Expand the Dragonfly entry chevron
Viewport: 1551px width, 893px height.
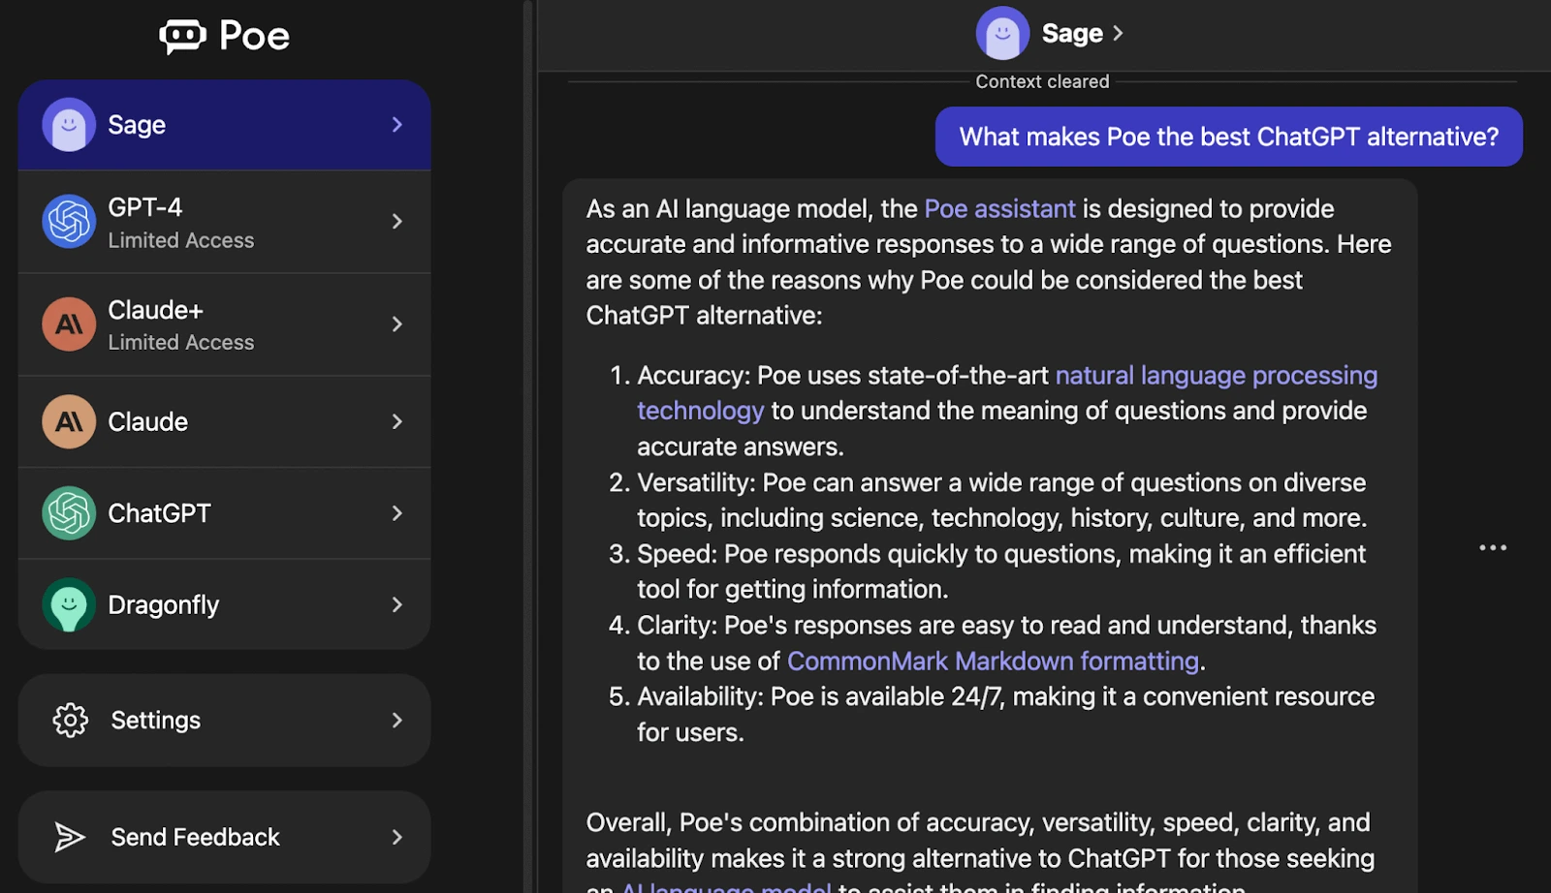pyautogui.click(x=397, y=603)
